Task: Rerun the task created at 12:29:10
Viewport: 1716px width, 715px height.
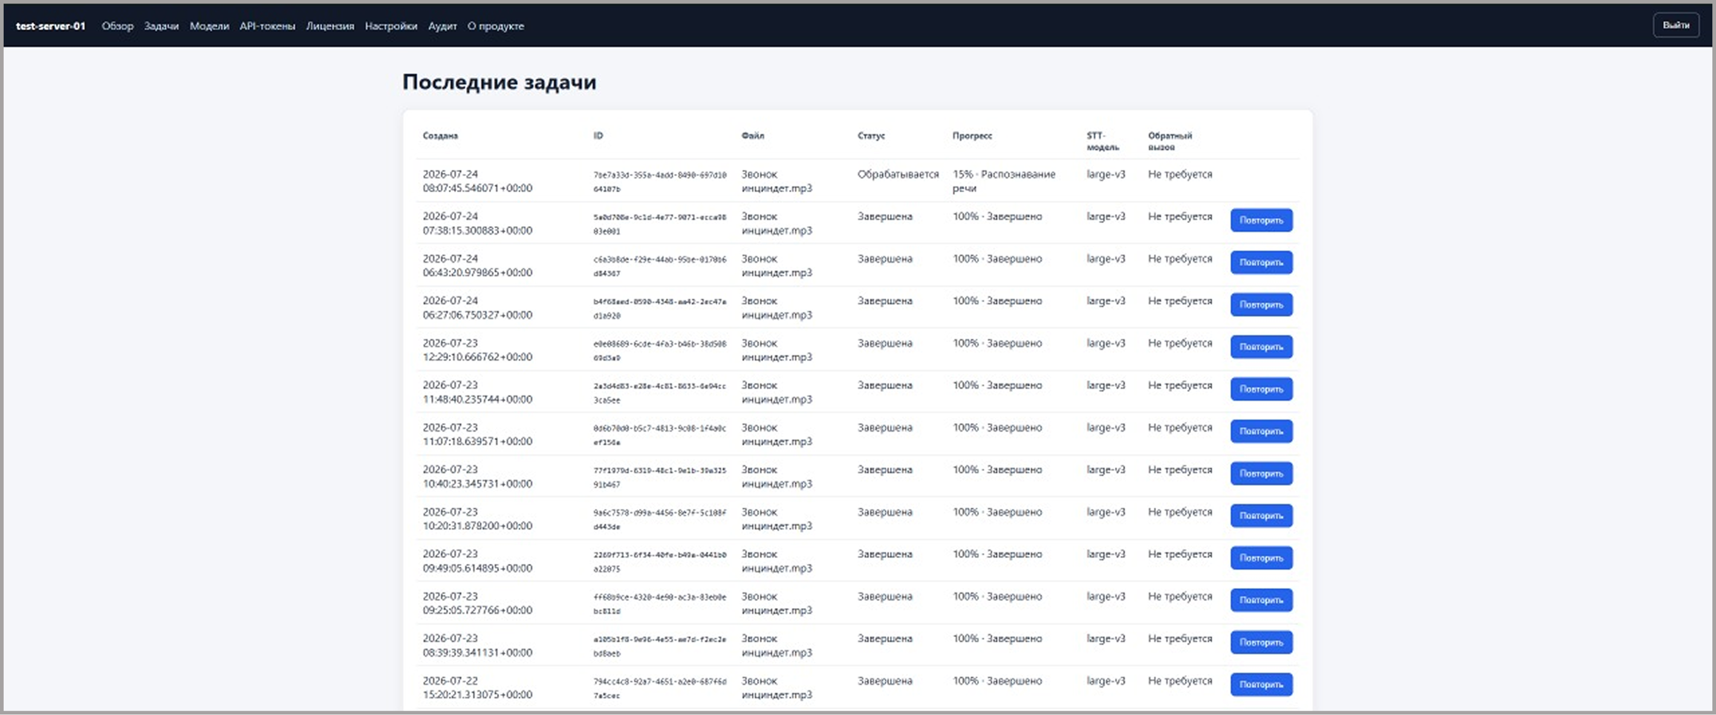Action: click(1261, 347)
